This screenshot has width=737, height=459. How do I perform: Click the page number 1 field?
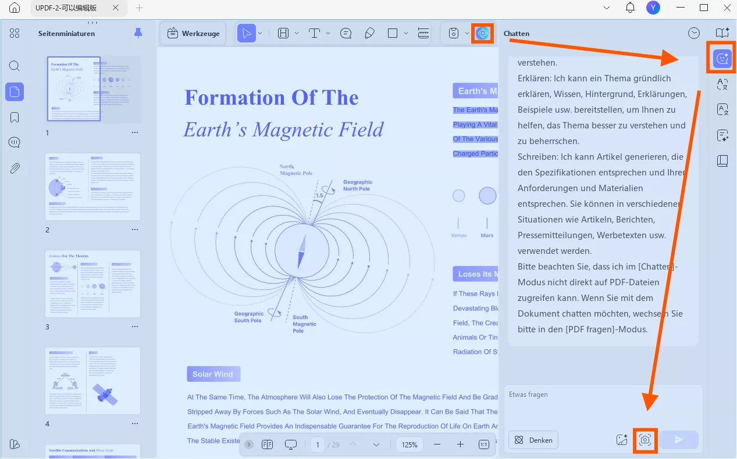click(x=318, y=444)
